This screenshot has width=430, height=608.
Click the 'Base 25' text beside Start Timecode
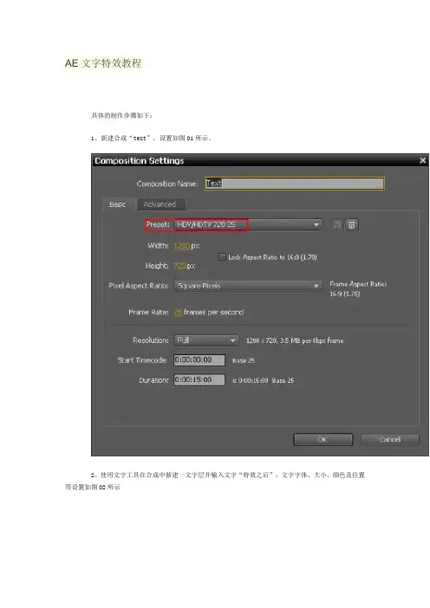244,360
